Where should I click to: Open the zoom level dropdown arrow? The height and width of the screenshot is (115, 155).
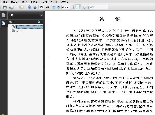coord(71,7)
